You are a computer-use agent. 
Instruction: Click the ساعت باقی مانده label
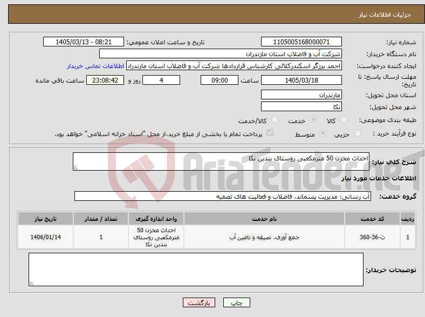[x=60, y=80]
